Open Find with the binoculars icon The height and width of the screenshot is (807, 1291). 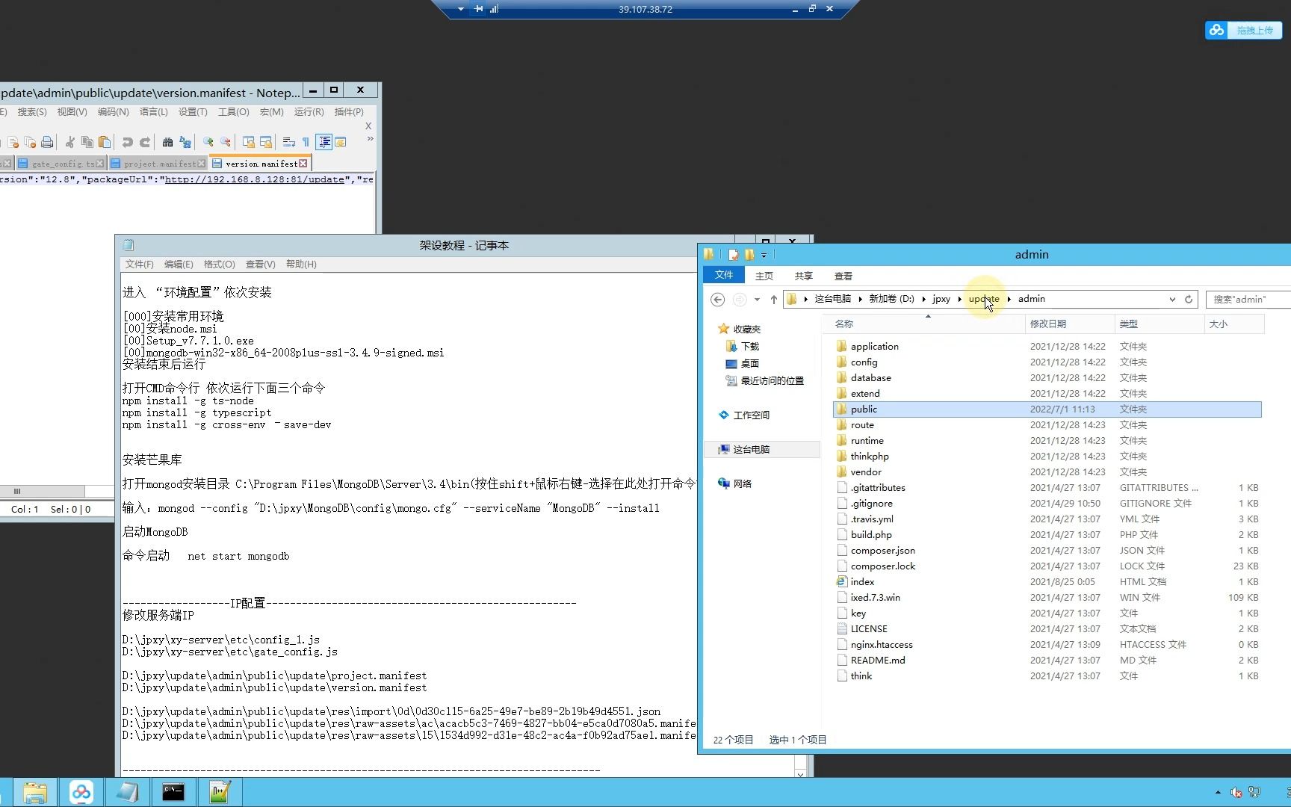click(168, 142)
